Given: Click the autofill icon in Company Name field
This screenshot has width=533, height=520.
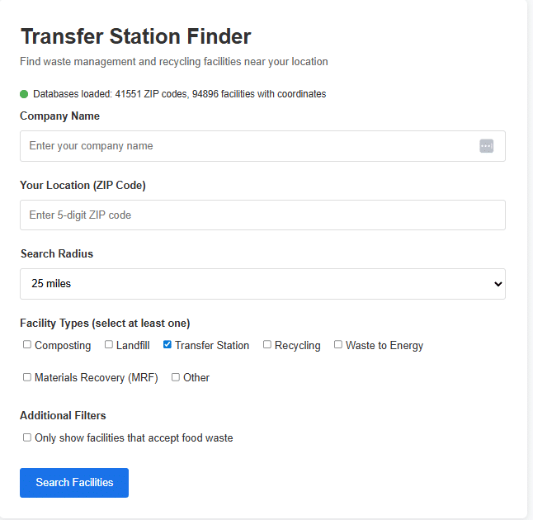Looking at the screenshot, I should coord(486,146).
